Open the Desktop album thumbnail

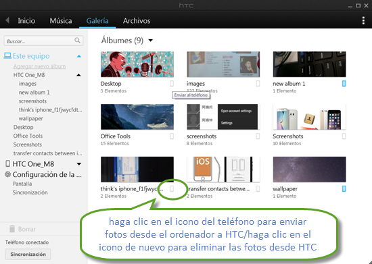click(x=137, y=64)
